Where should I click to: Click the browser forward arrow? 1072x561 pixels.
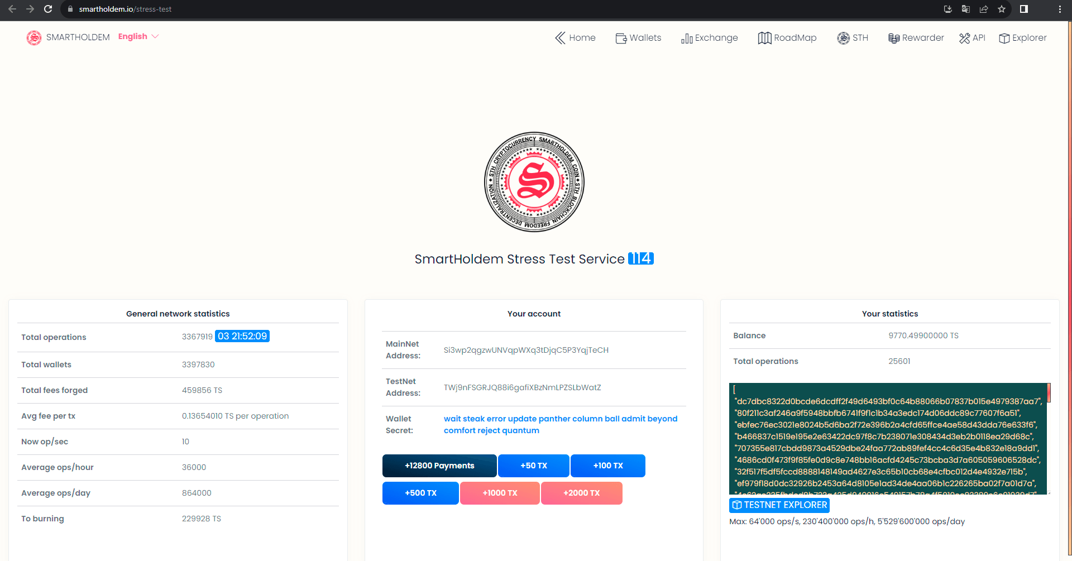pyautogui.click(x=30, y=9)
